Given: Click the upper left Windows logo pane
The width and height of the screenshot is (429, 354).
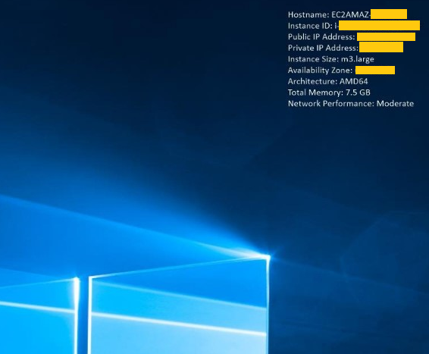Looking at the screenshot, I should (x=37, y=293).
